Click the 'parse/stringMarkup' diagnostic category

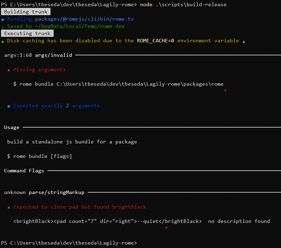(x=56, y=192)
